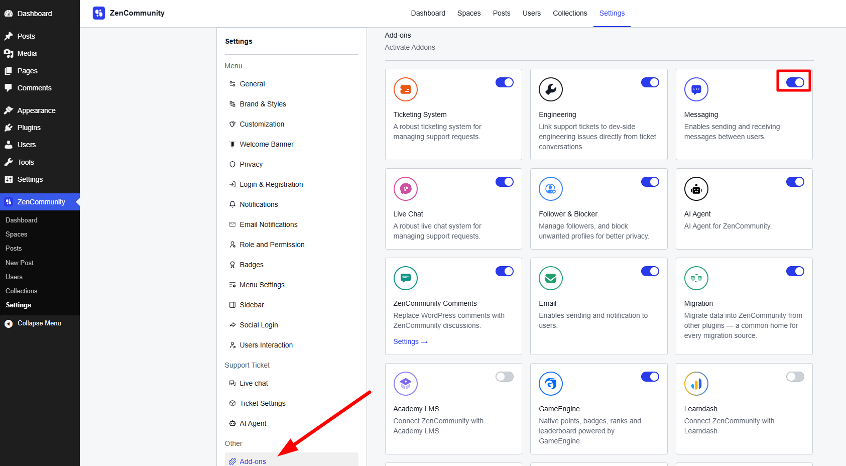Click the Engineering wrench icon
Viewport: 846px width, 466px height.
tap(551, 89)
